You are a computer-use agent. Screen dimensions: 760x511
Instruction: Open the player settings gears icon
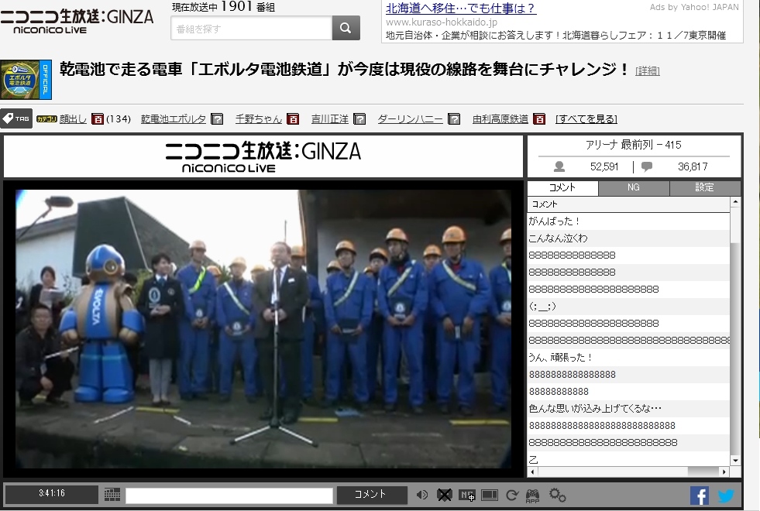pyautogui.click(x=557, y=495)
